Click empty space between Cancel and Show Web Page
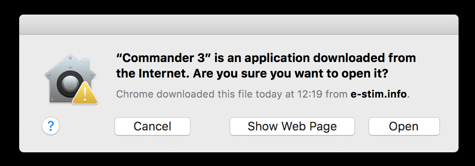475x166 pixels. click(210, 126)
